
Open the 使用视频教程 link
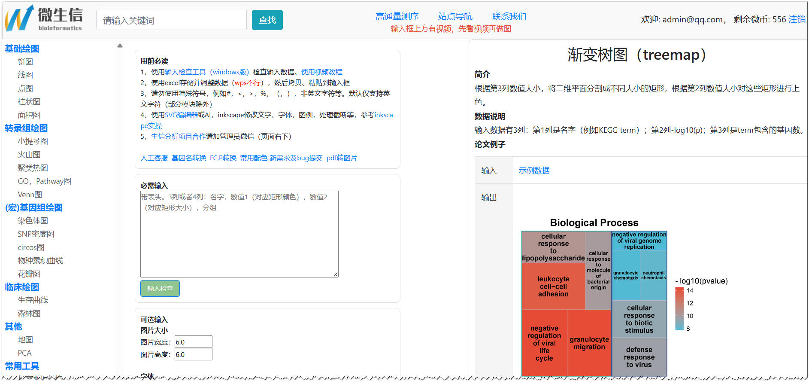322,72
